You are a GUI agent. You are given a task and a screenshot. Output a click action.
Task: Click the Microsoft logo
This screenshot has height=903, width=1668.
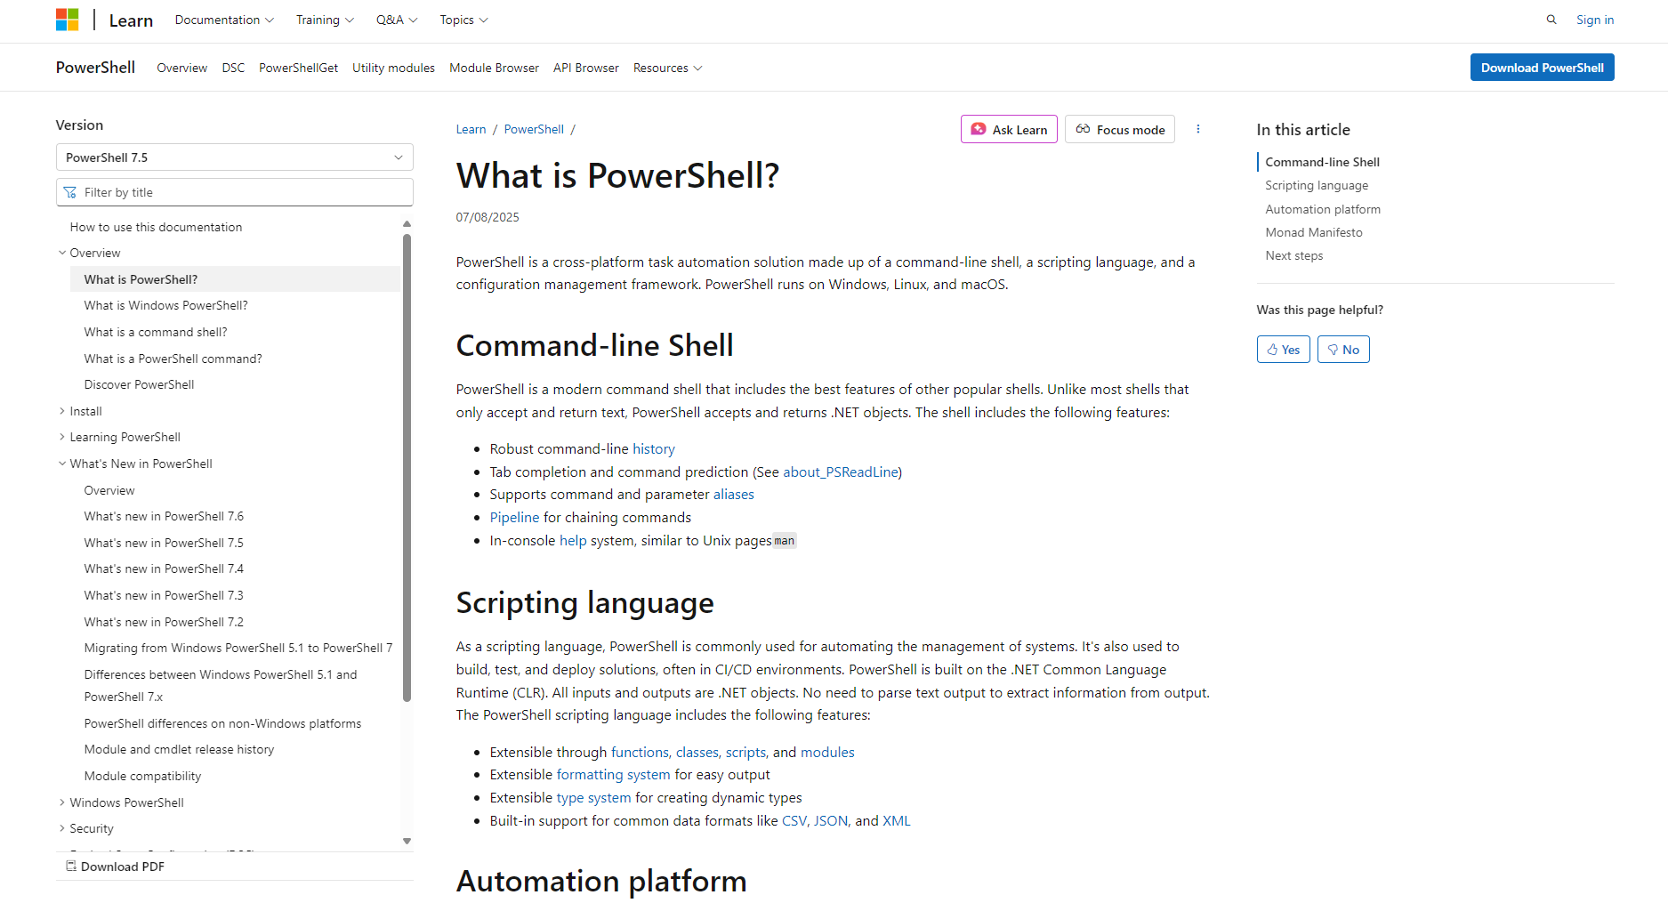[x=68, y=20]
